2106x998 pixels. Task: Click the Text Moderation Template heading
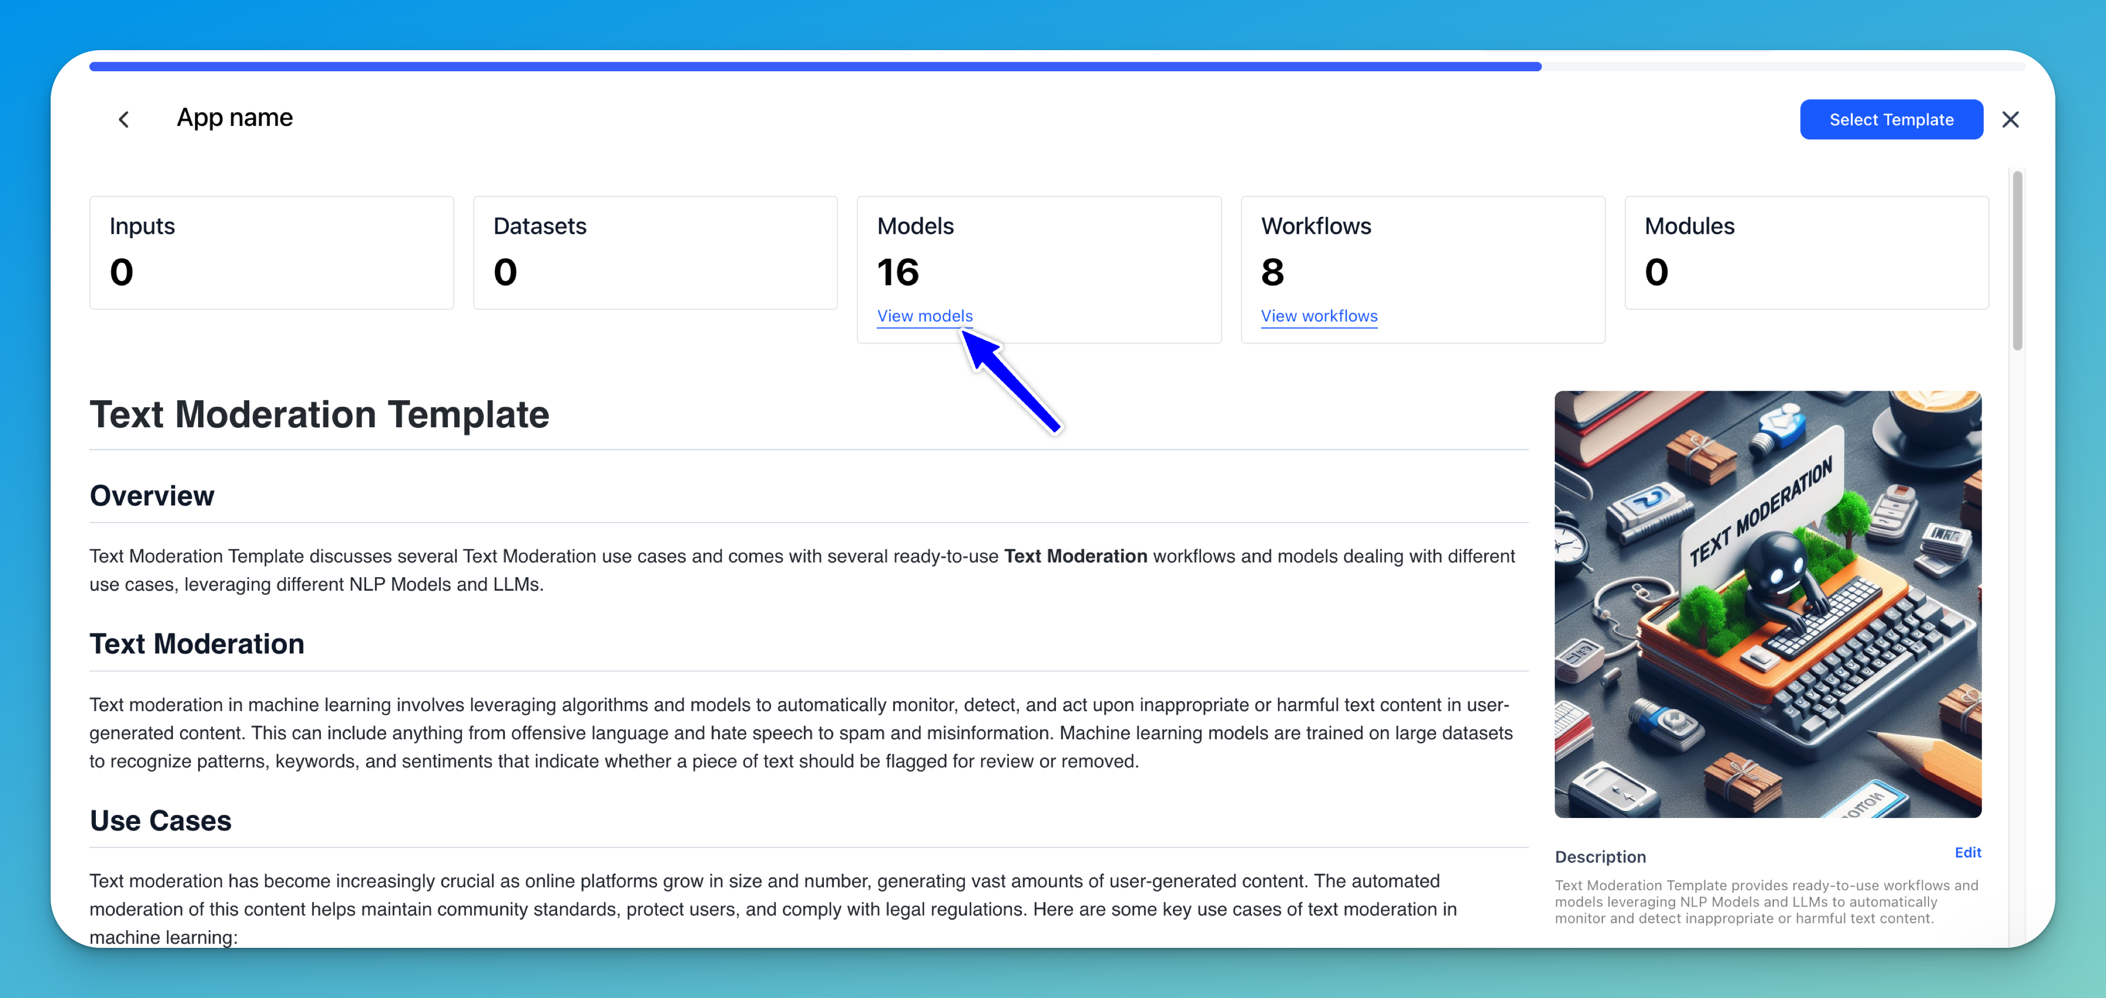tap(319, 414)
